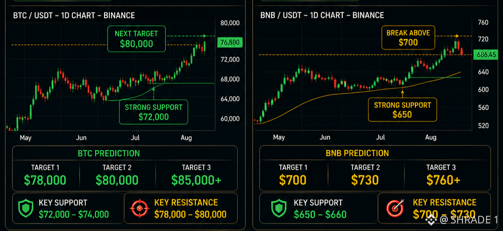Select the 560 axis label on BNB chart

click(483, 108)
